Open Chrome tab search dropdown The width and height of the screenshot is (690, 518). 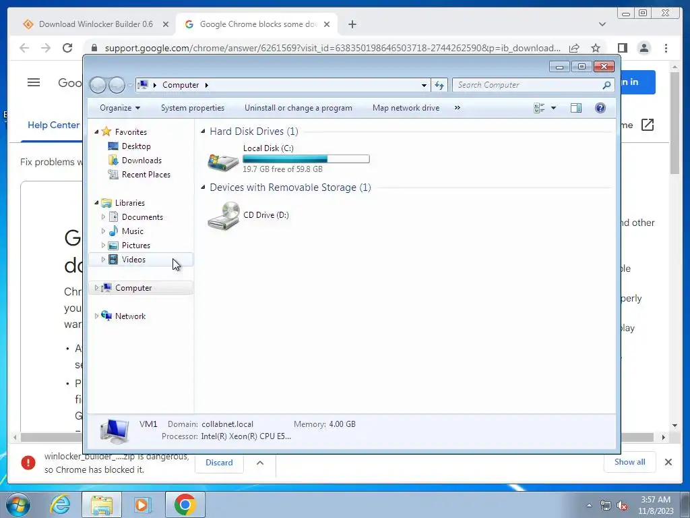[602, 24]
